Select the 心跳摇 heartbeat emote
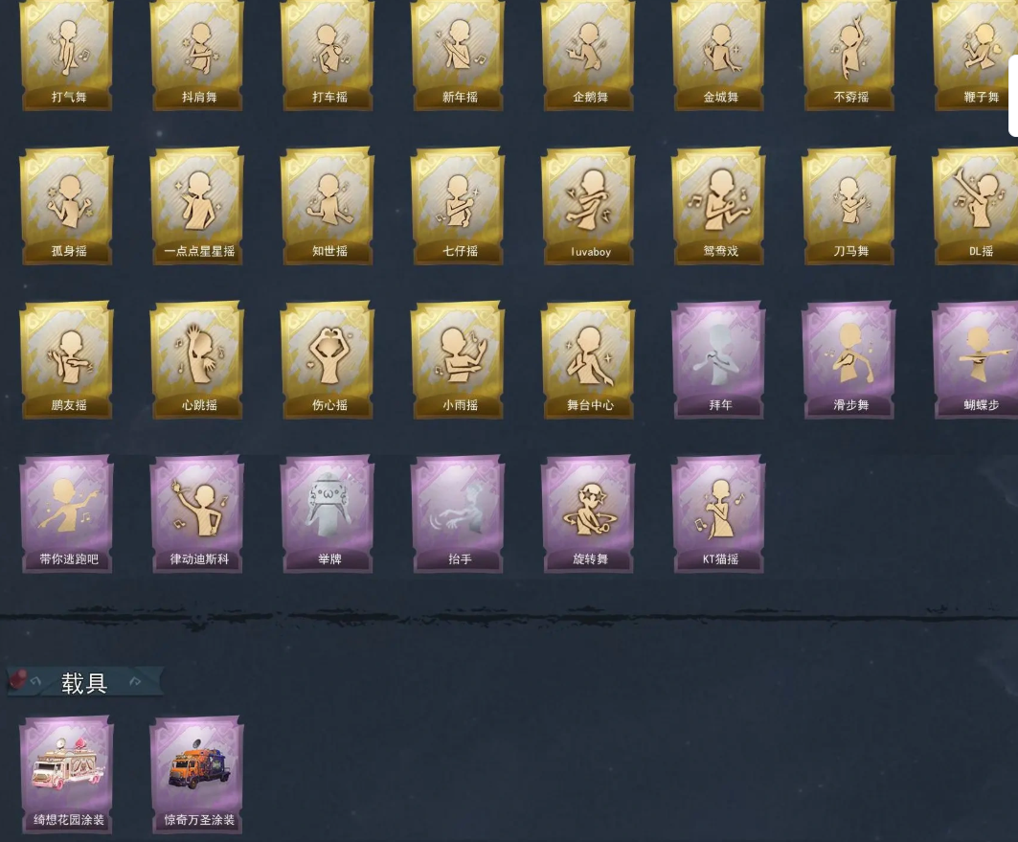 pyautogui.click(x=198, y=359)
